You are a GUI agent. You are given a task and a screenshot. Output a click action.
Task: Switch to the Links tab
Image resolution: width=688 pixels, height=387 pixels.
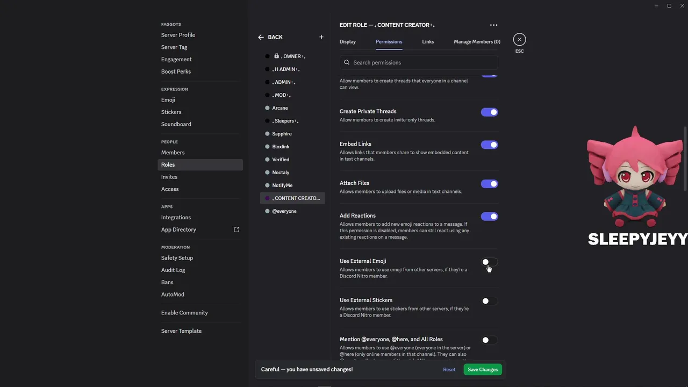(x=428, y=41)
